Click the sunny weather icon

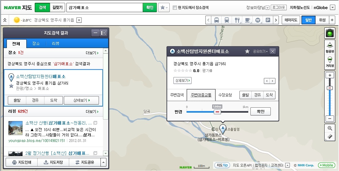pos(17,20)
